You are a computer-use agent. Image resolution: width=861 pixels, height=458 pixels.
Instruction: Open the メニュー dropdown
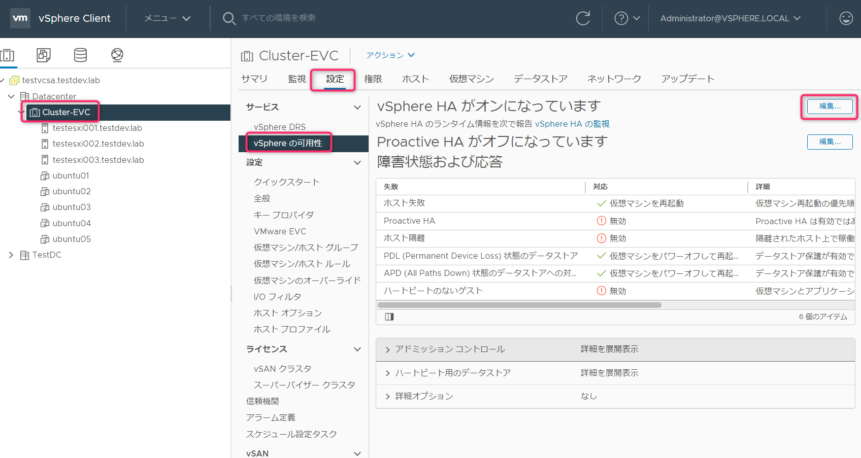167,18
